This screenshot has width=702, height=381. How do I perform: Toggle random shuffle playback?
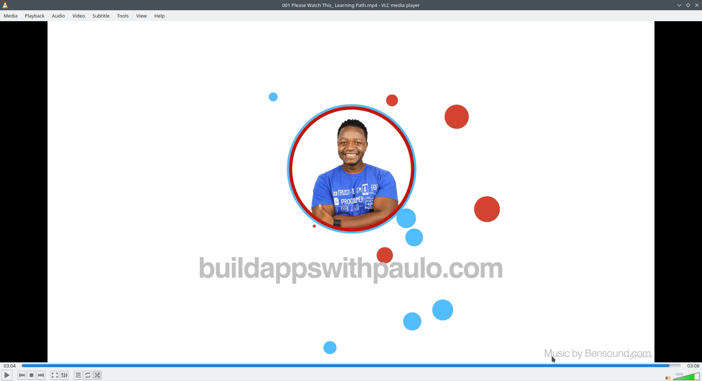pos(97,375)
